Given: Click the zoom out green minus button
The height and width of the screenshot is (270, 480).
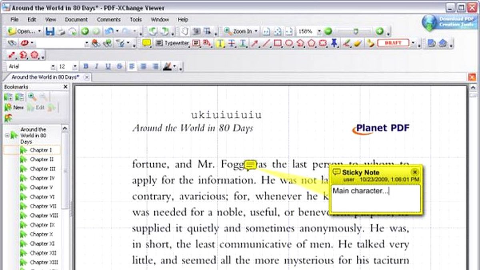Looking at the screenshot, I should point(328,31).
